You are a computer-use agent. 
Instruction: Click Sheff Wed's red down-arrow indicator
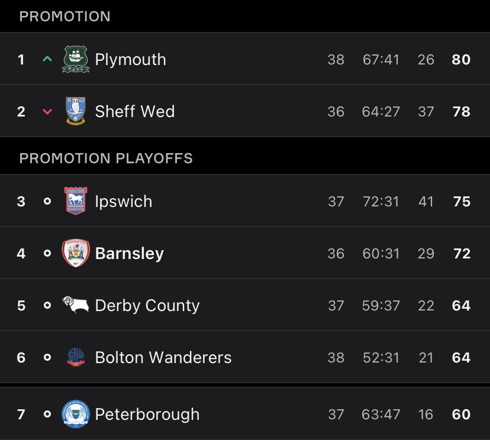[x=47, y=111]
